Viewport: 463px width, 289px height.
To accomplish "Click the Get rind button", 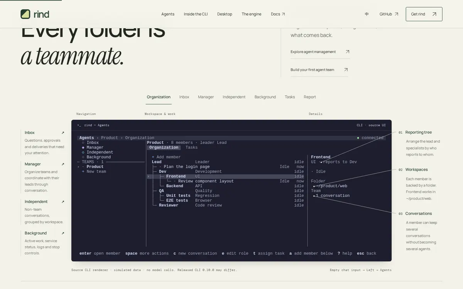I will (x=424, y=14).
